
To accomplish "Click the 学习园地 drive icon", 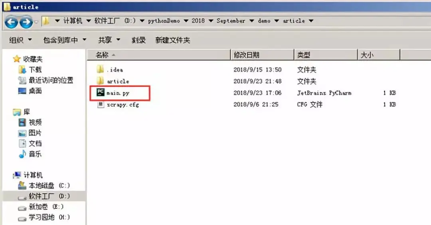I will tap(22, 219).
